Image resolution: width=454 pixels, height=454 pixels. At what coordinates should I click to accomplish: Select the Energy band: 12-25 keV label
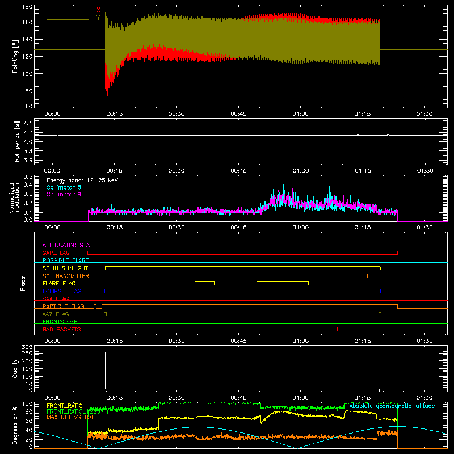click(x=82, y=180)
